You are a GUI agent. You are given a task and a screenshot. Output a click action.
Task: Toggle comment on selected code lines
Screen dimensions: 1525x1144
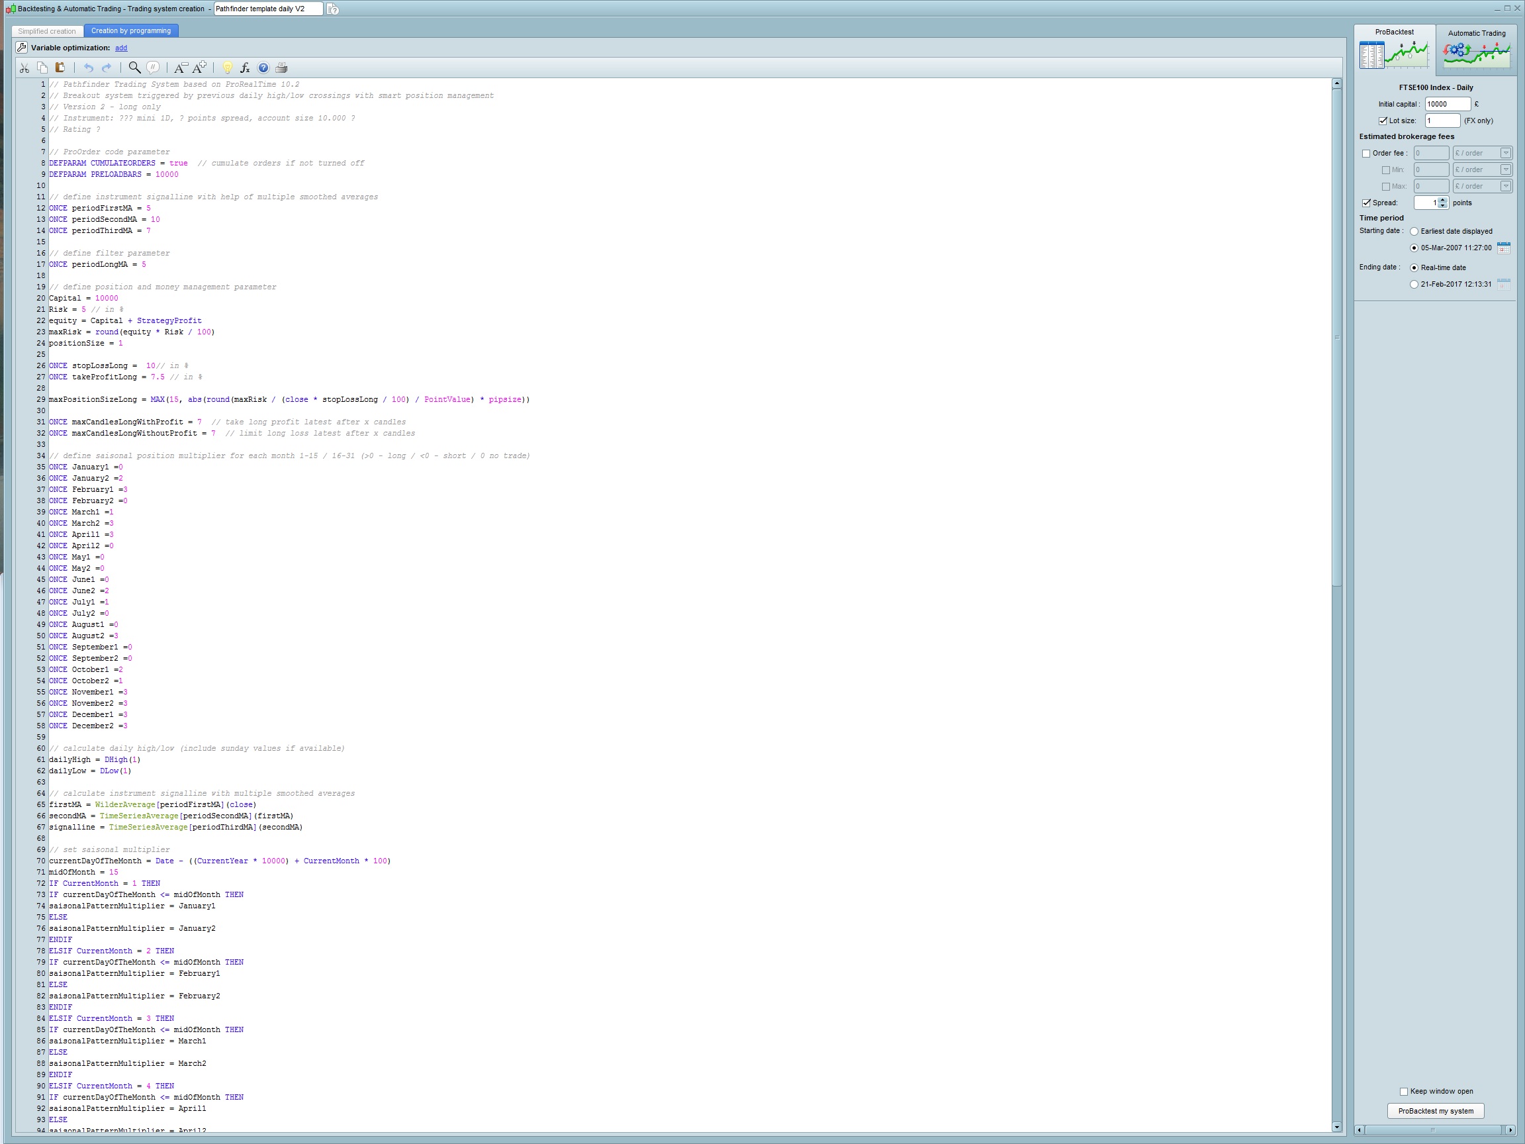tap(153, 68)
